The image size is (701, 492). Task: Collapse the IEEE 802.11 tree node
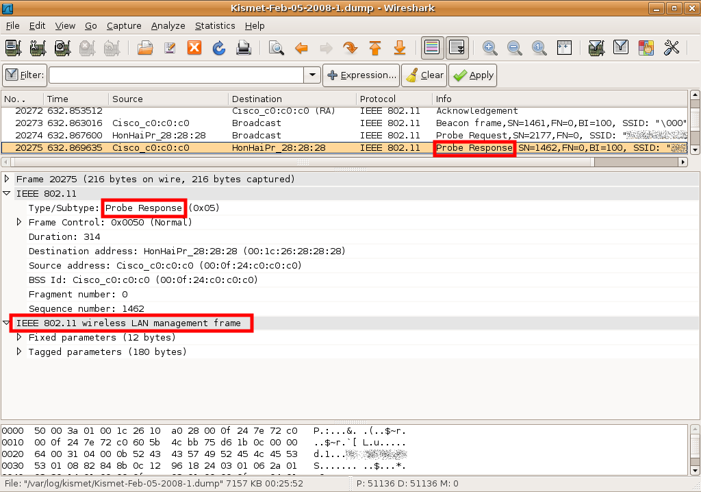pyautogui.click(x=7, y=193)
